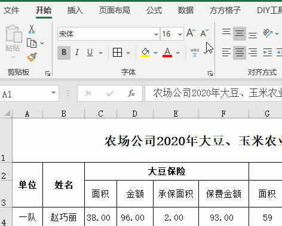The width and height of the screenshot is (282, 226).
Task: Open the 页面布局 tab
Action: (115, 10)
